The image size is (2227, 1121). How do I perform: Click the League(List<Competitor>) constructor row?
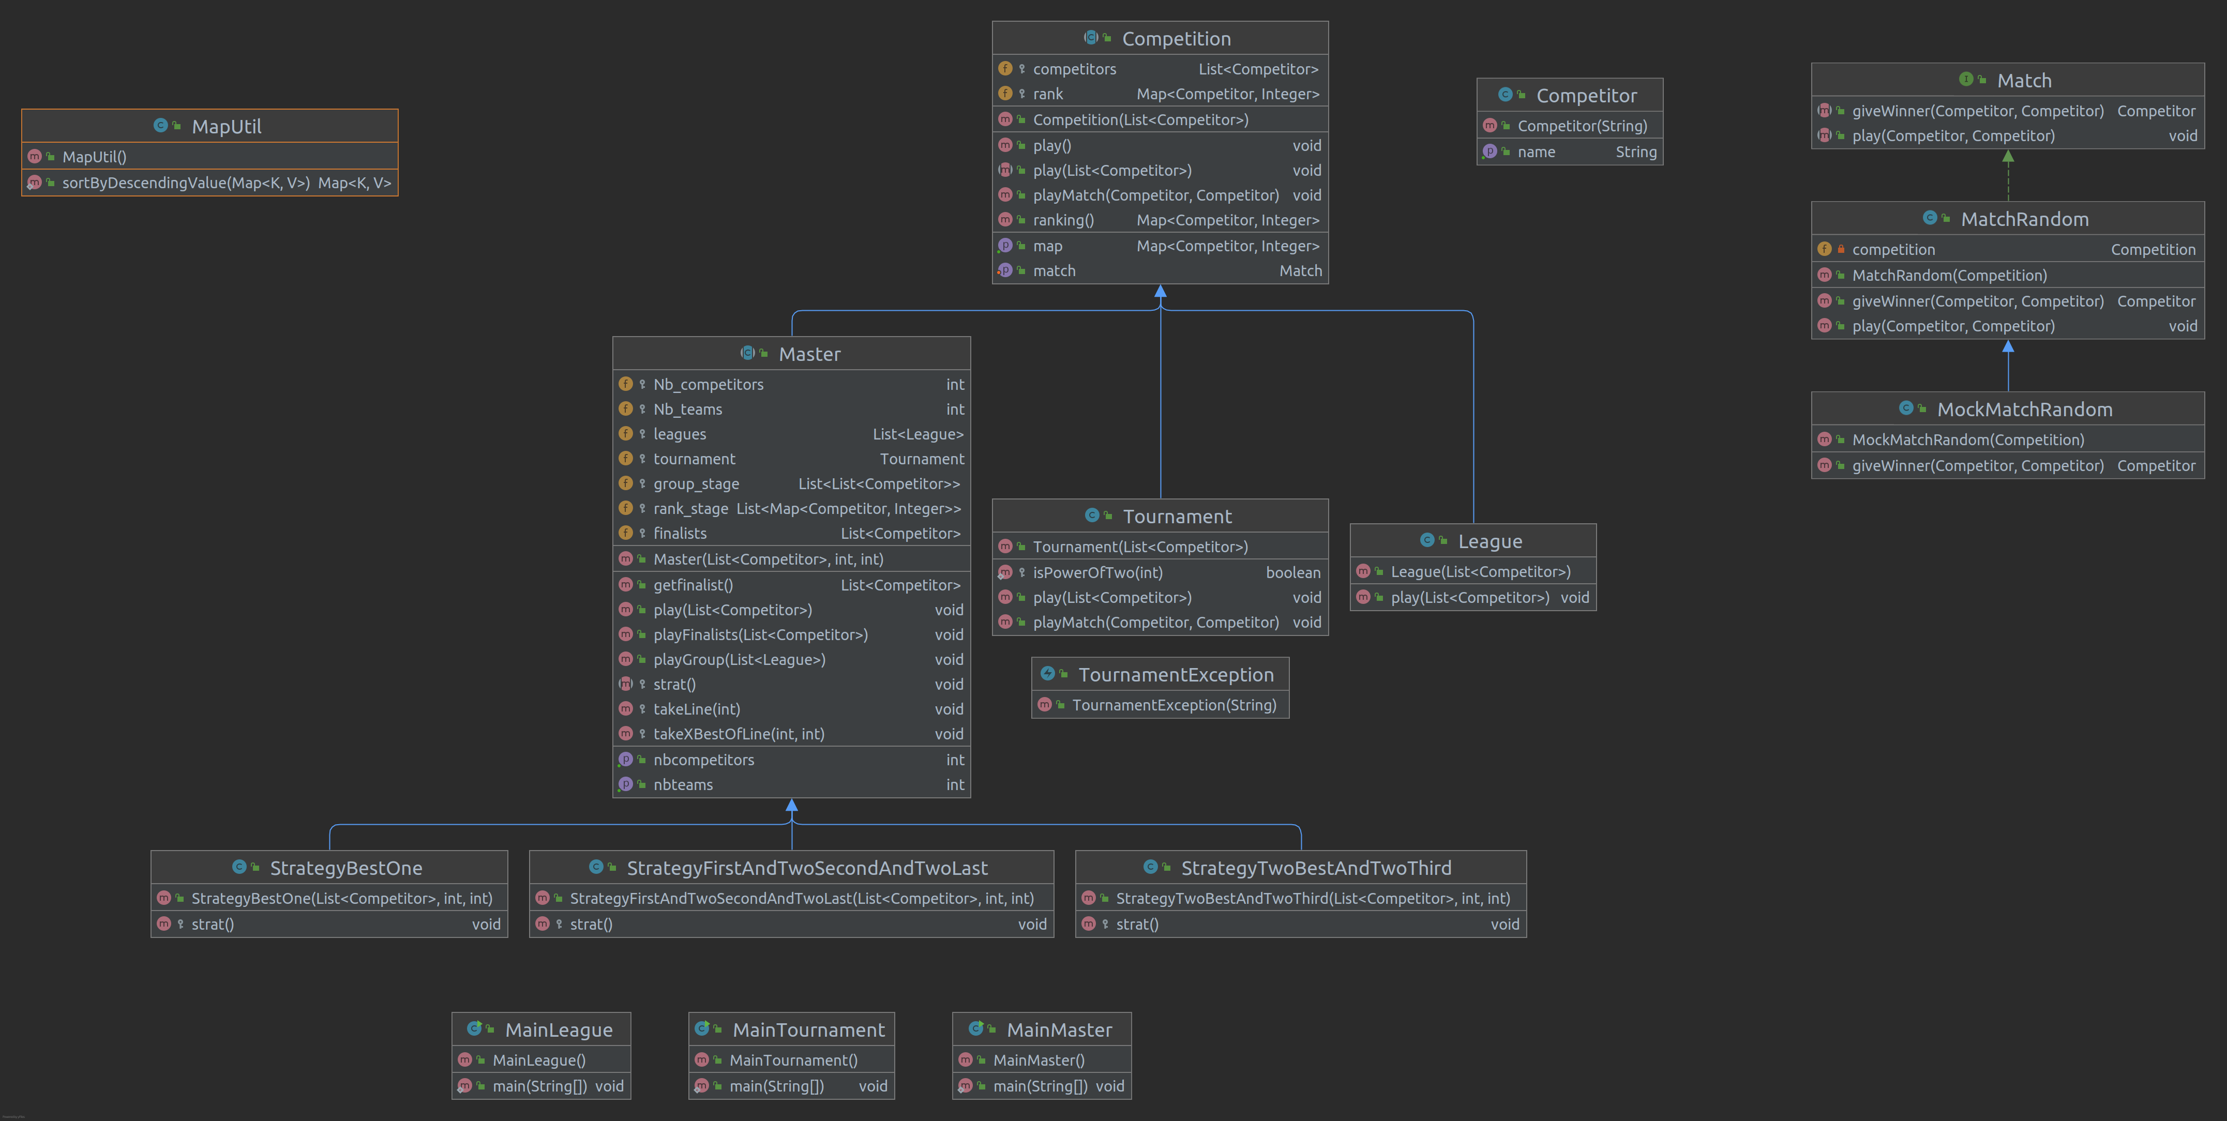pyautogui.click(x=1473, y=572)
